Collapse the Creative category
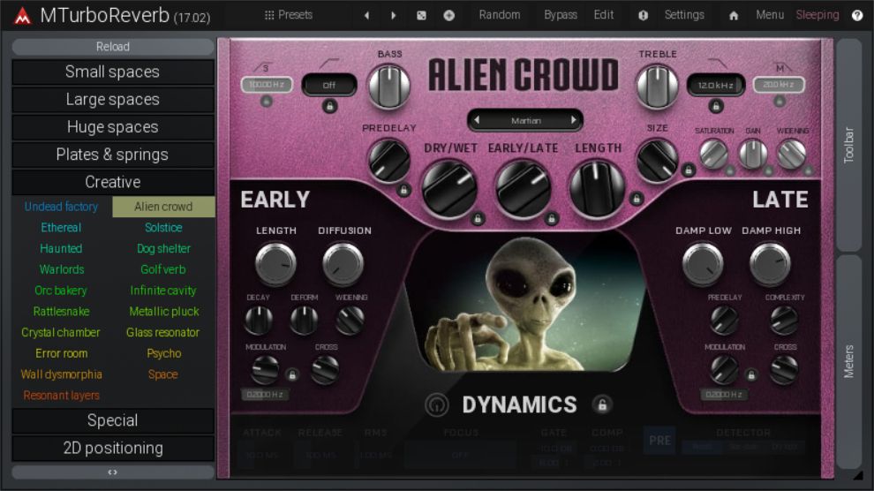Viewport: 874px width, 491px height. click(113, 182)
